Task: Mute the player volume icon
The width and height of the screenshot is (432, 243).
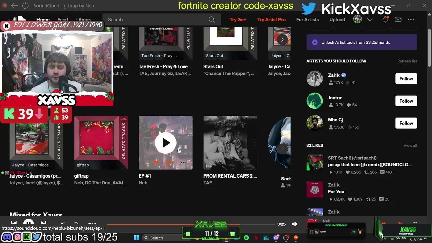Action: [294, 224]
